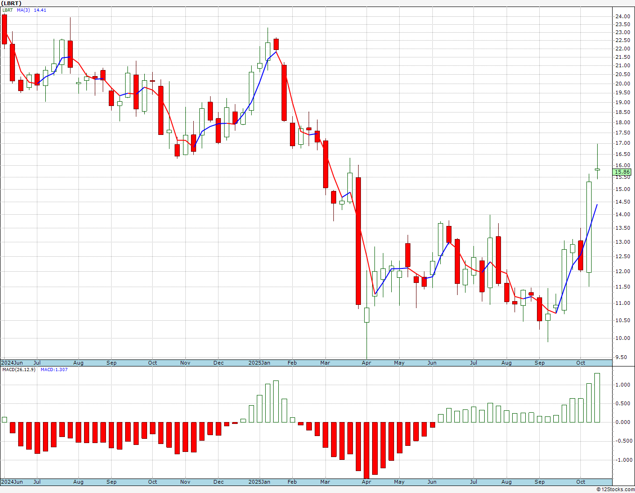Click the 13.00 price axis label
635x493 pixels.
point(622,242)
